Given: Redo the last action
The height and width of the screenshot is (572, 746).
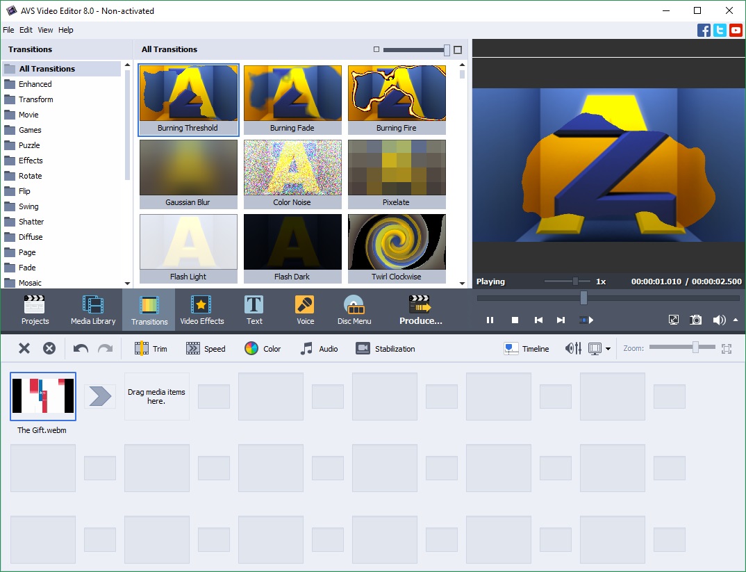Looking at the screenshot, I should pyautogui.click(x=105, y=348).
